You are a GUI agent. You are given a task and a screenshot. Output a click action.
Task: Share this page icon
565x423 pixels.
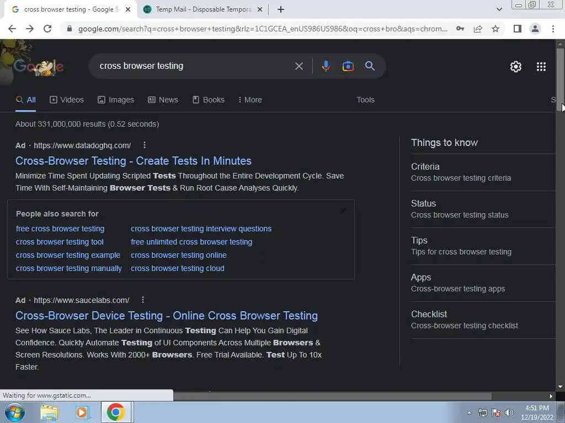(478, 29)
